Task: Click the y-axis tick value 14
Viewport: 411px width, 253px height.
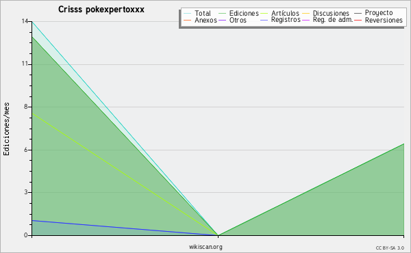Action: [x=25, y=21]
